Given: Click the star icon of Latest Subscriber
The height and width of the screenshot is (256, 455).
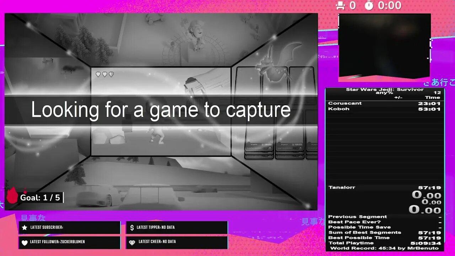Looking at the screenshot, I should [25, 228].
